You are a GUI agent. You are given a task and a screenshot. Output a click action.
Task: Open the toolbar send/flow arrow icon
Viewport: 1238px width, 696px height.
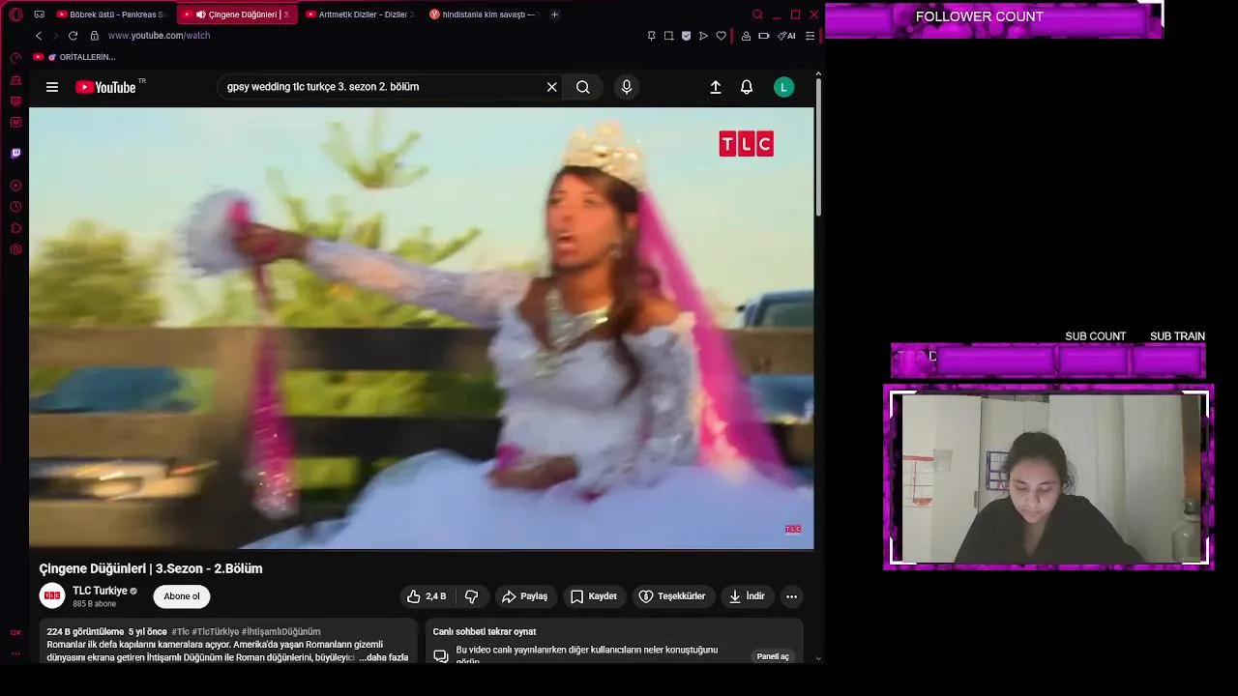[703, 36]
